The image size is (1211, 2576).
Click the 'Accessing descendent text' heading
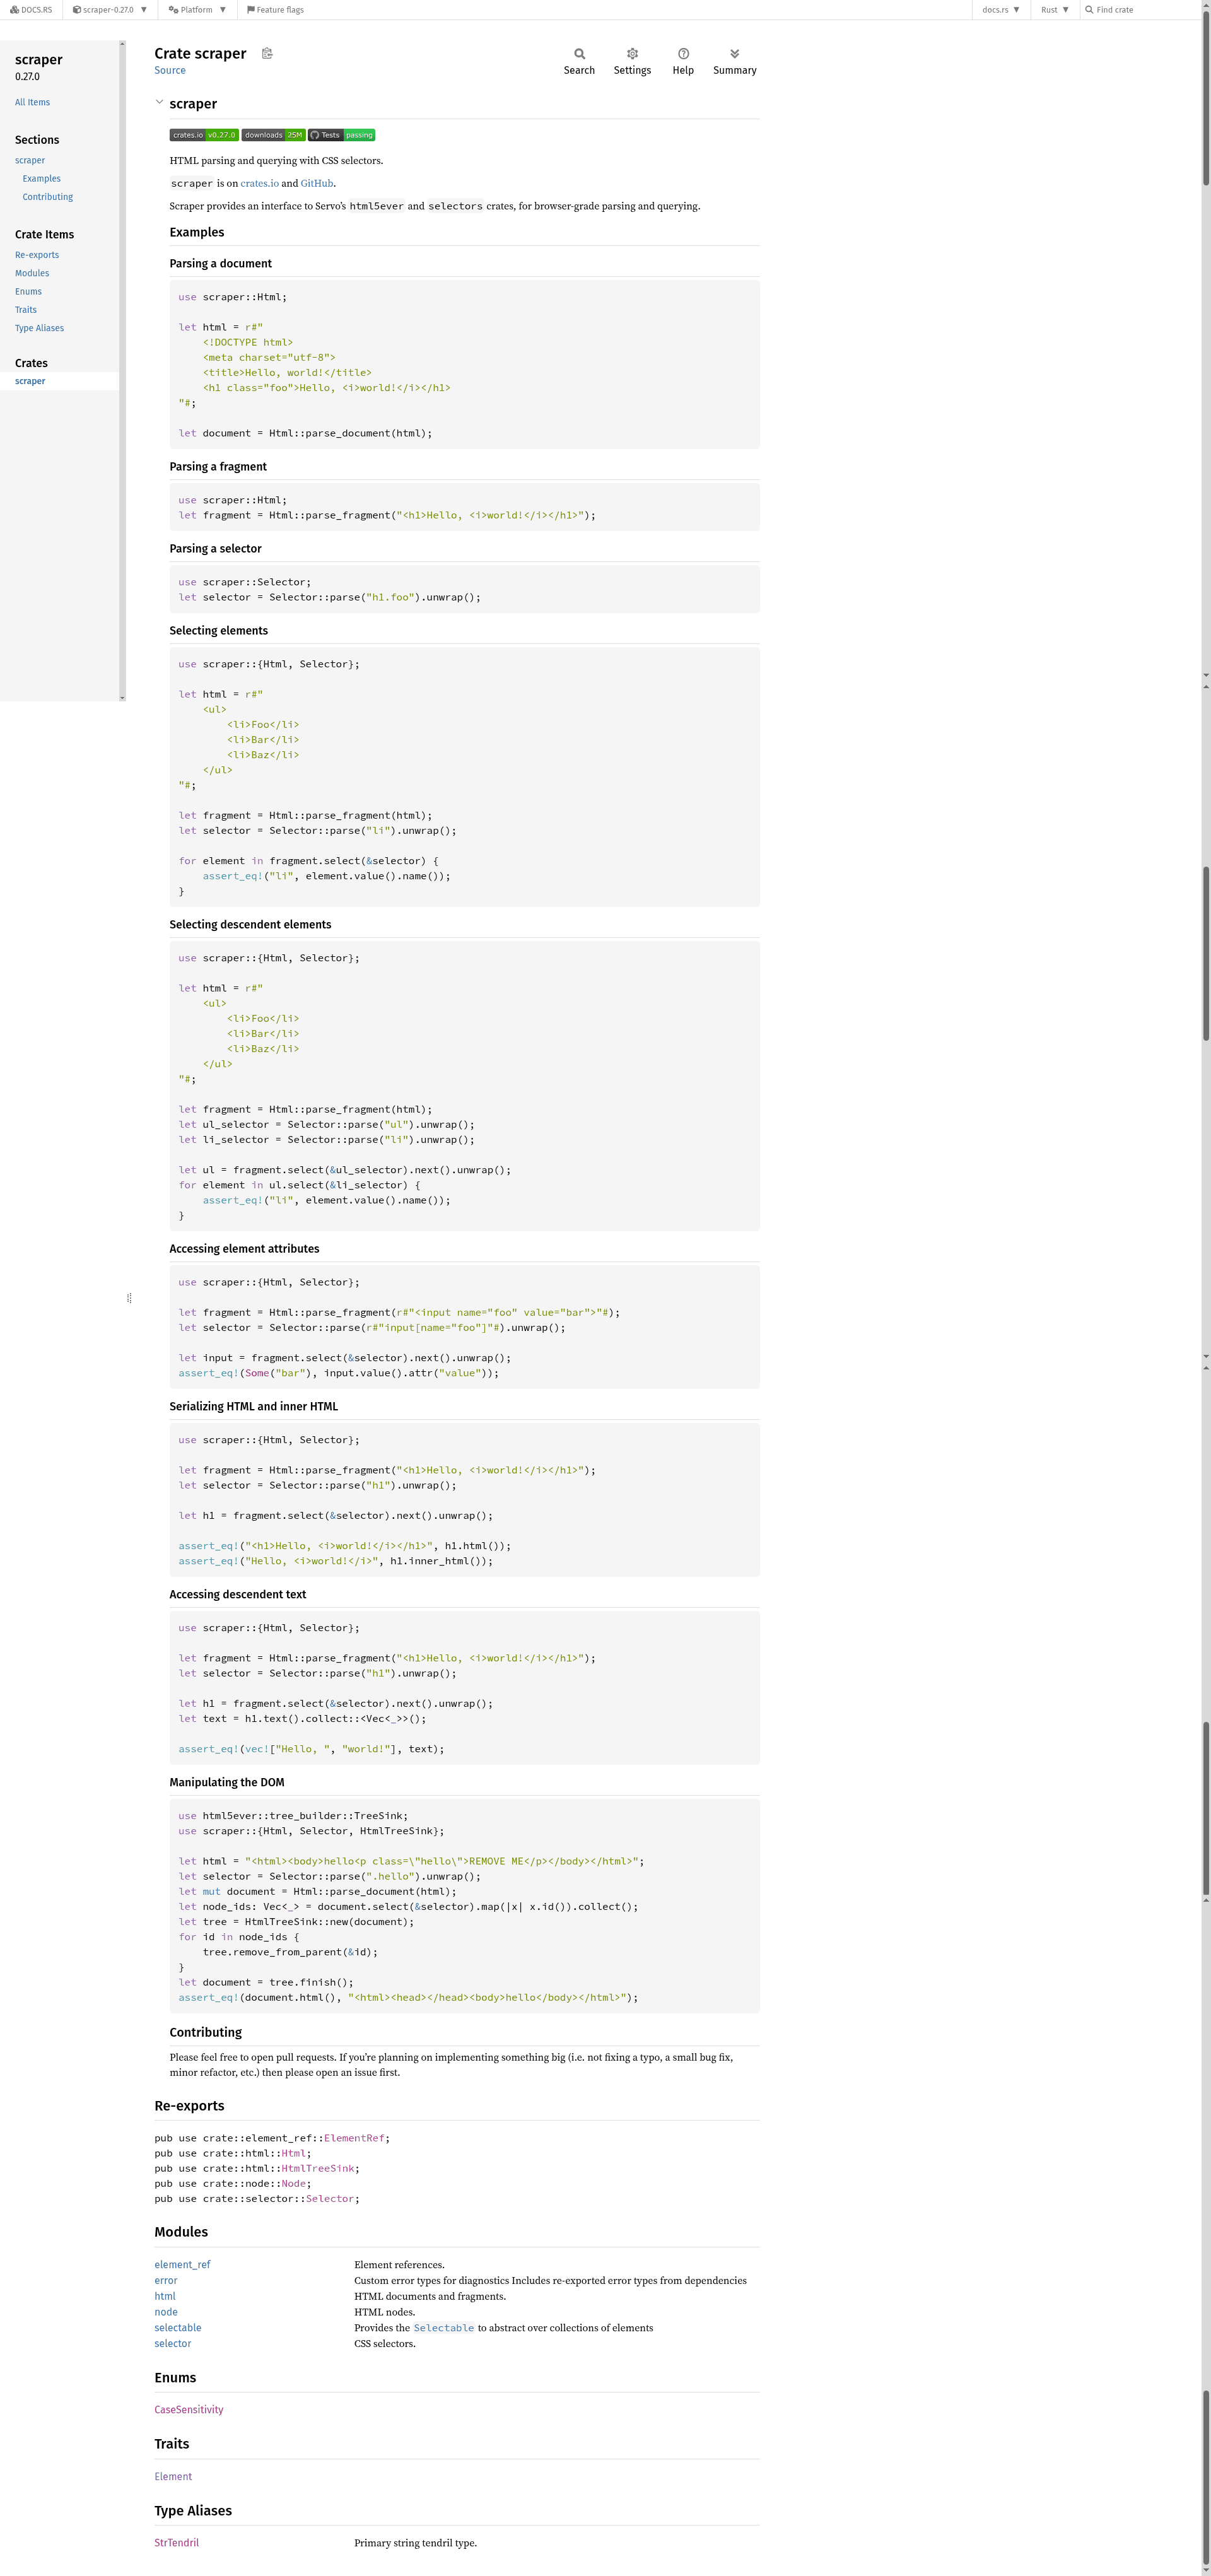coord(238,1595)
